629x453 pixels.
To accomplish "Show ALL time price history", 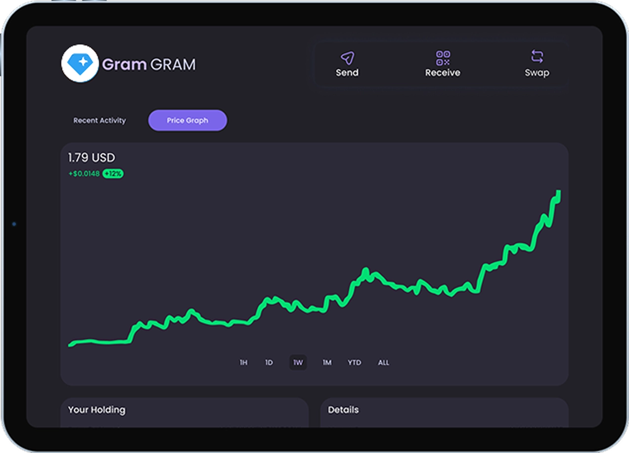I will click(384, 362).
